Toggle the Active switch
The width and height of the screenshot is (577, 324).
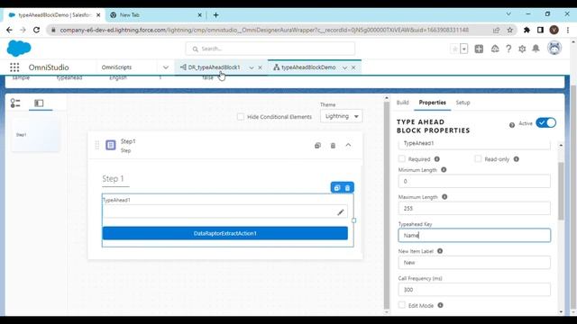pyautogui.click(x=545, y=122)
